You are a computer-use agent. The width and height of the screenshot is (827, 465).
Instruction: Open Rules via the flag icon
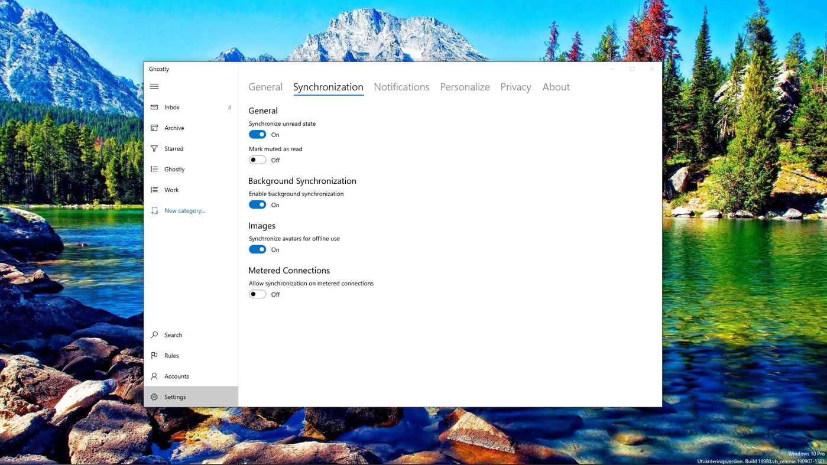click(x=154, y=356)
